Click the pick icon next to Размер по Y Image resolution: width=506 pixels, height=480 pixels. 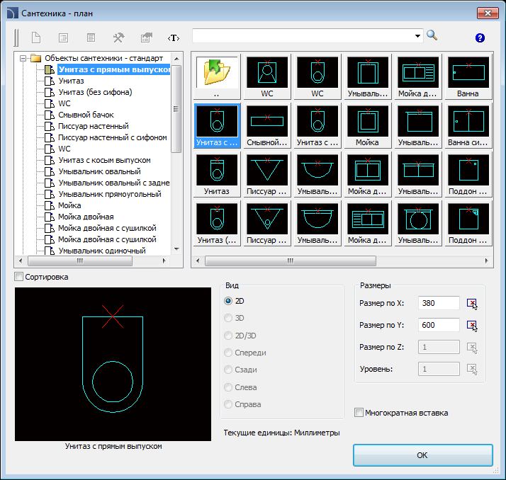(472, 325)
